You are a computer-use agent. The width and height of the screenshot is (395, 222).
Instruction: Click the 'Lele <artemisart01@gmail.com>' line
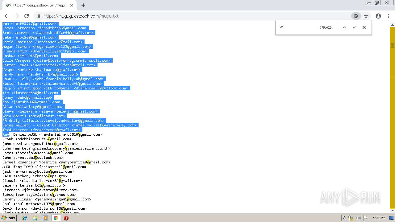34,185
